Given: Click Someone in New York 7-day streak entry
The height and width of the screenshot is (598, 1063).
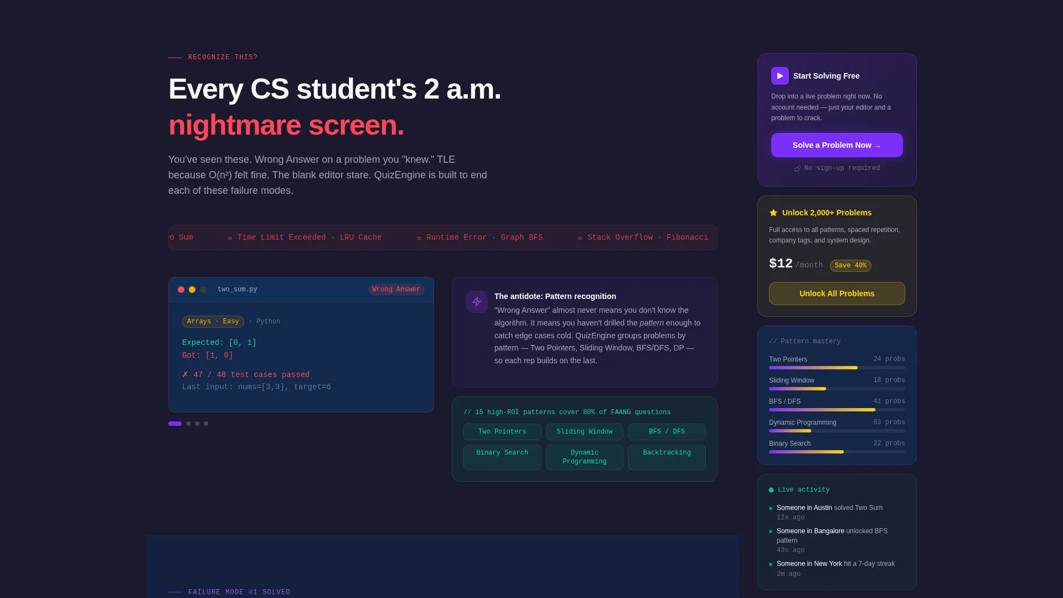Looking at the screenshot, I should pos(837,569).
